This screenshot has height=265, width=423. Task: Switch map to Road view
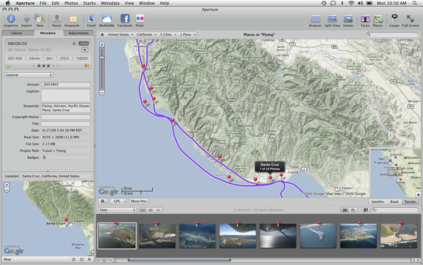[394, 201]
